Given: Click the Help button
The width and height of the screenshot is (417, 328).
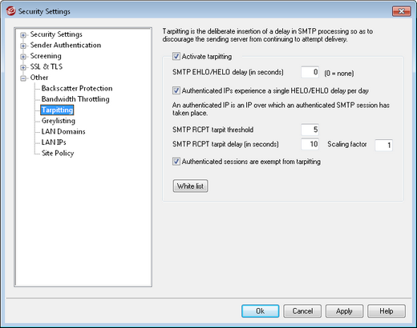Looking at the screenshot, I should click(x=387, y=311).
